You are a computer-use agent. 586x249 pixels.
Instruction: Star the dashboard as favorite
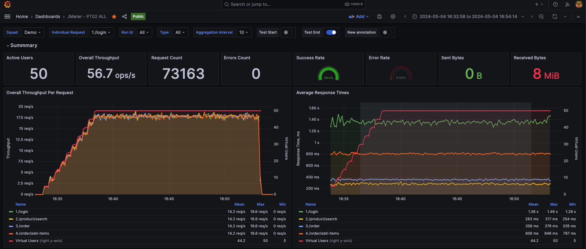[x=114, y=16]
